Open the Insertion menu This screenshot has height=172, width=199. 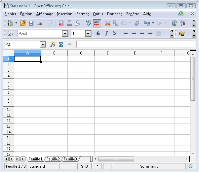64,14
